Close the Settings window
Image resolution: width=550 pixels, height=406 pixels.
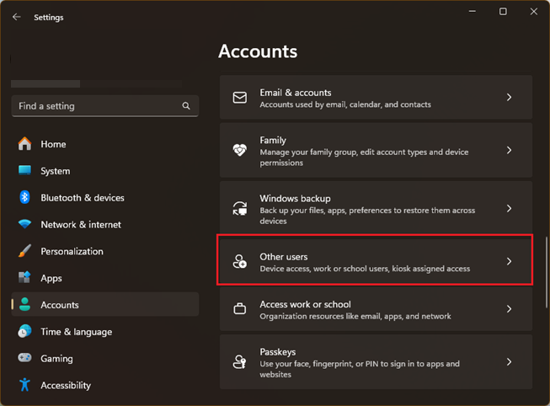click(x=533, y=11)
